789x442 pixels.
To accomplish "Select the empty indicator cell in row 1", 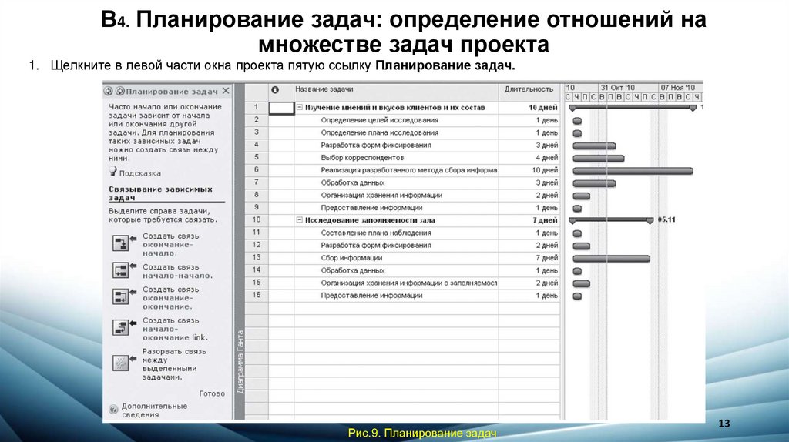I will coord(281,108).
